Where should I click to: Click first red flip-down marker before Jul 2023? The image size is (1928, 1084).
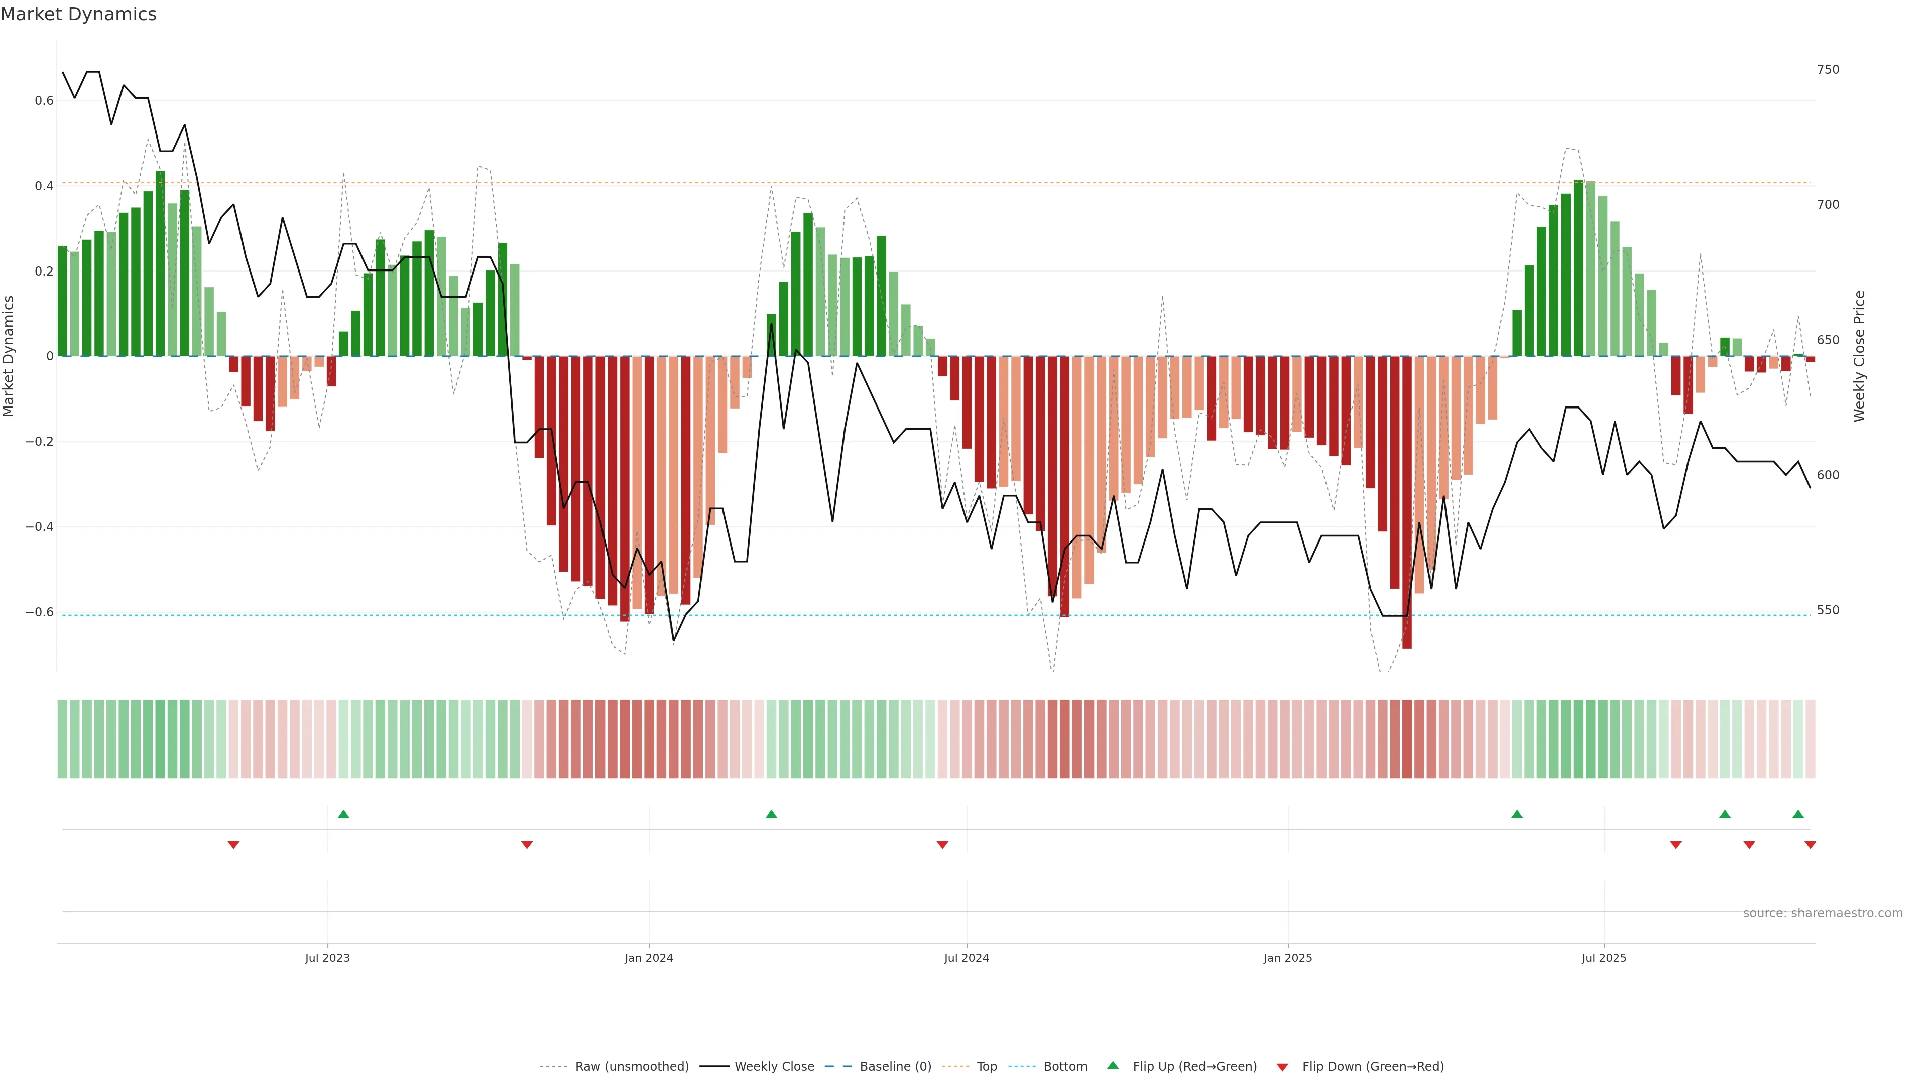[233, 845]
